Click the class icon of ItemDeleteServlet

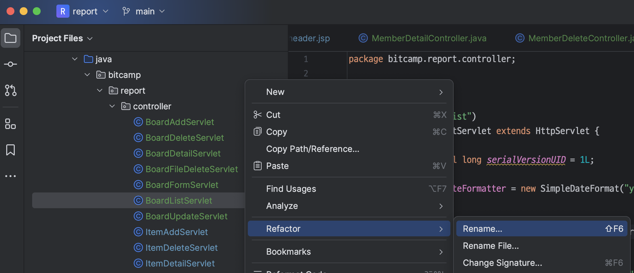(x=138, y=247)
